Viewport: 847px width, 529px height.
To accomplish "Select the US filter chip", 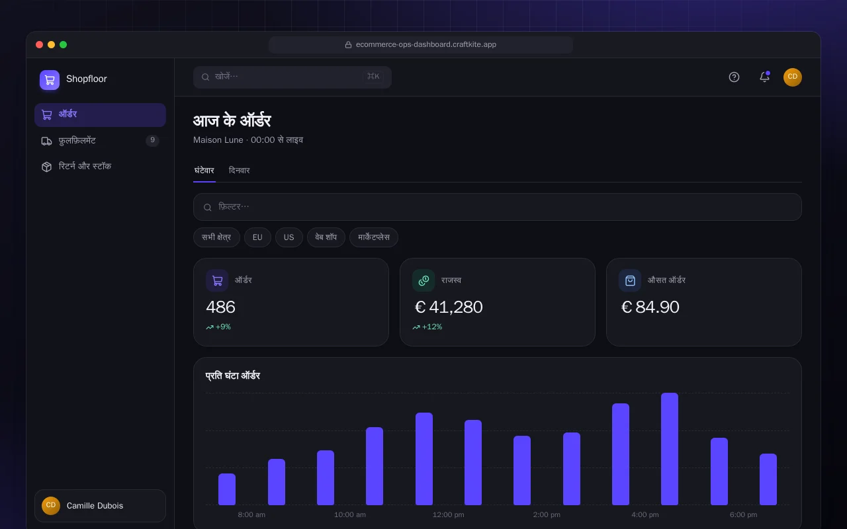I will click(x=289, y=237).
